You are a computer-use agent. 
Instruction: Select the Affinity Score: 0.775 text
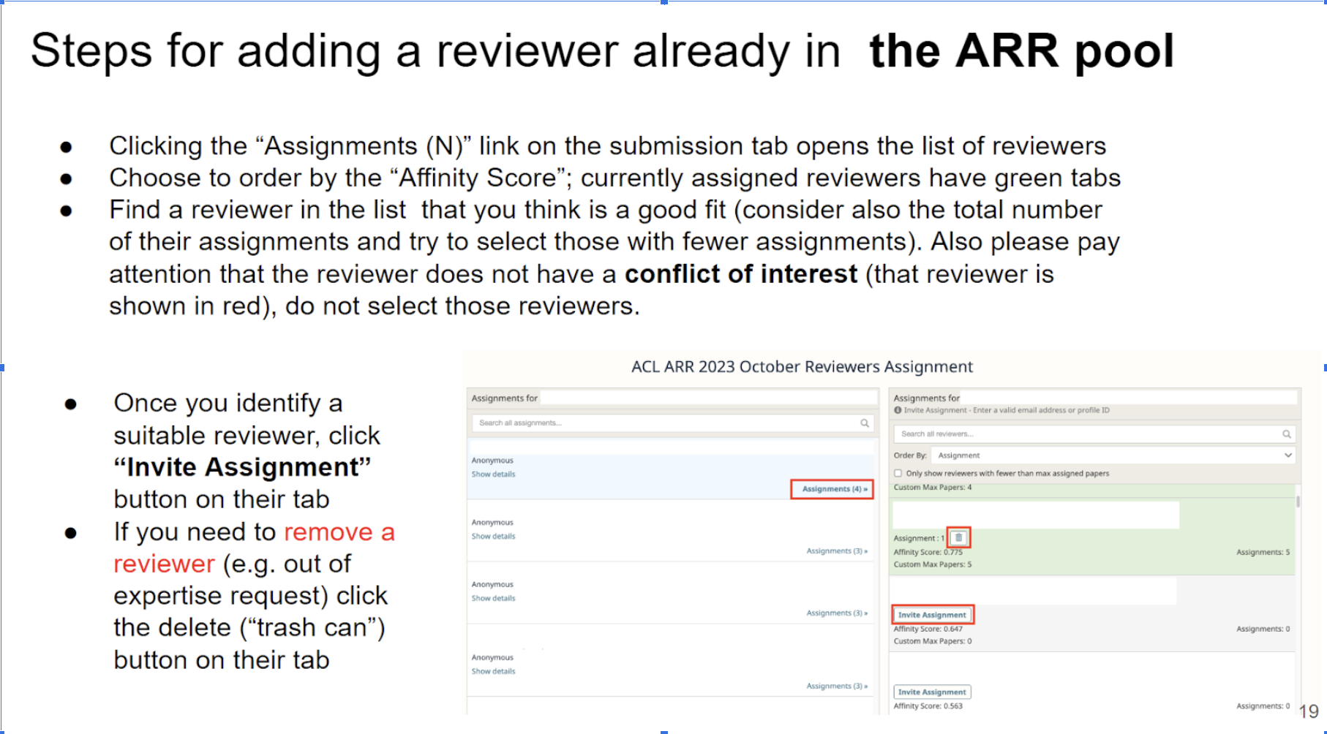click(x=928, y=552)
